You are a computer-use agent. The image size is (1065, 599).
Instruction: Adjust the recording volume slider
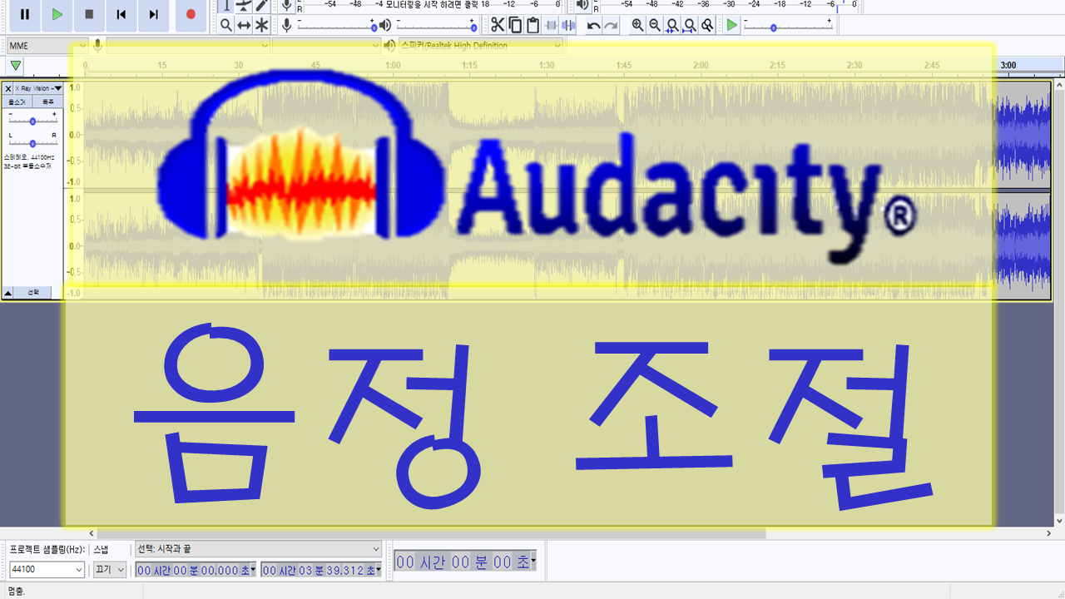335,26
